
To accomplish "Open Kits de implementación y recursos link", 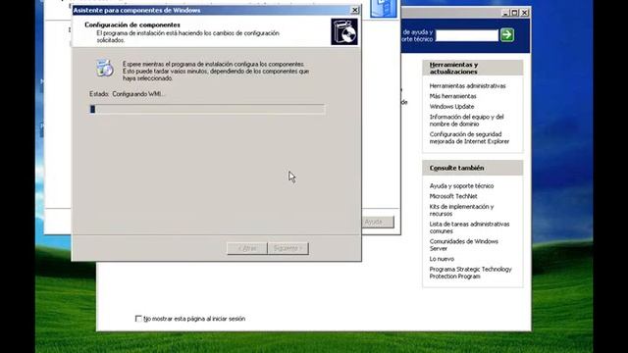I will tap(461, 210).
